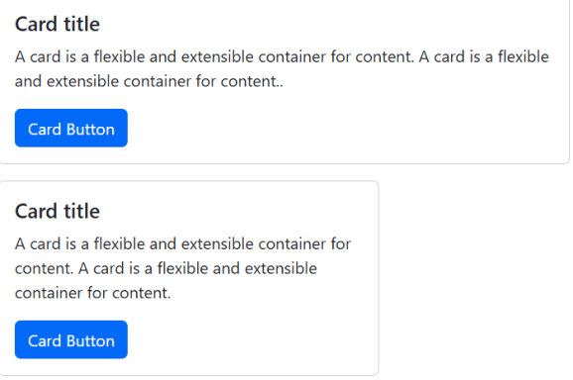
Task: Click the top card's line ending in "content.."
Action: 149,81
